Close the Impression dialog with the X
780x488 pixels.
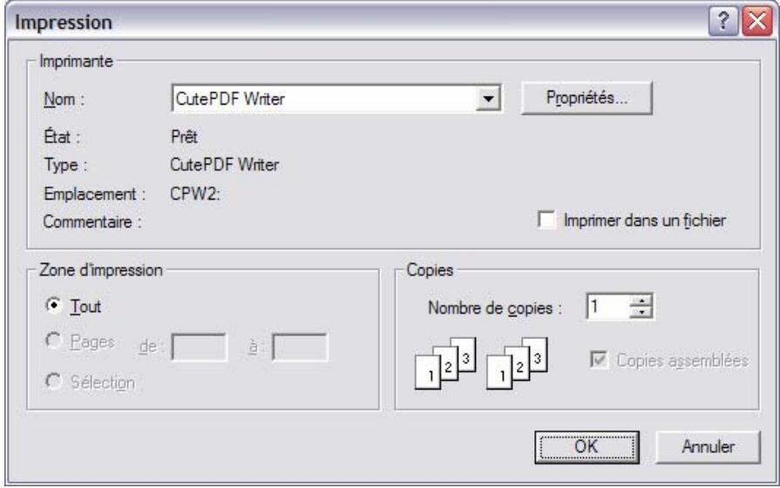coord(757,22)
